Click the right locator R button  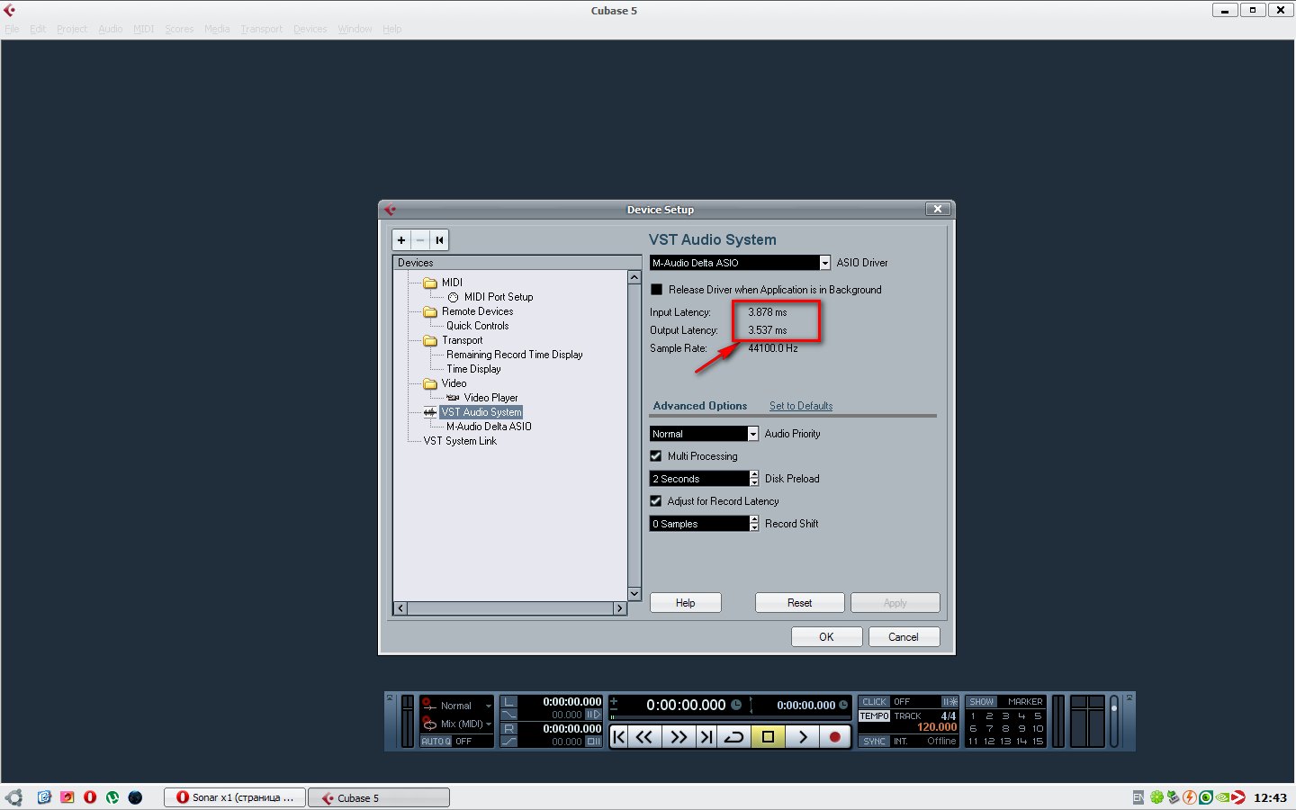pos(509,729)
